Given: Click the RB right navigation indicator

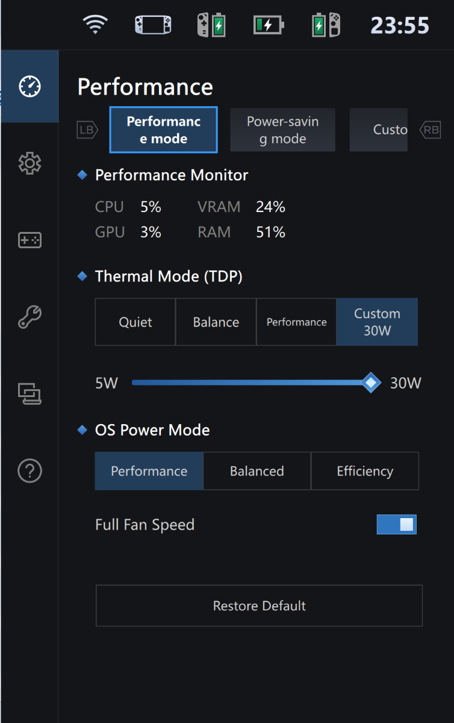Looking at the screenshot, I should [x=431, y=130].
